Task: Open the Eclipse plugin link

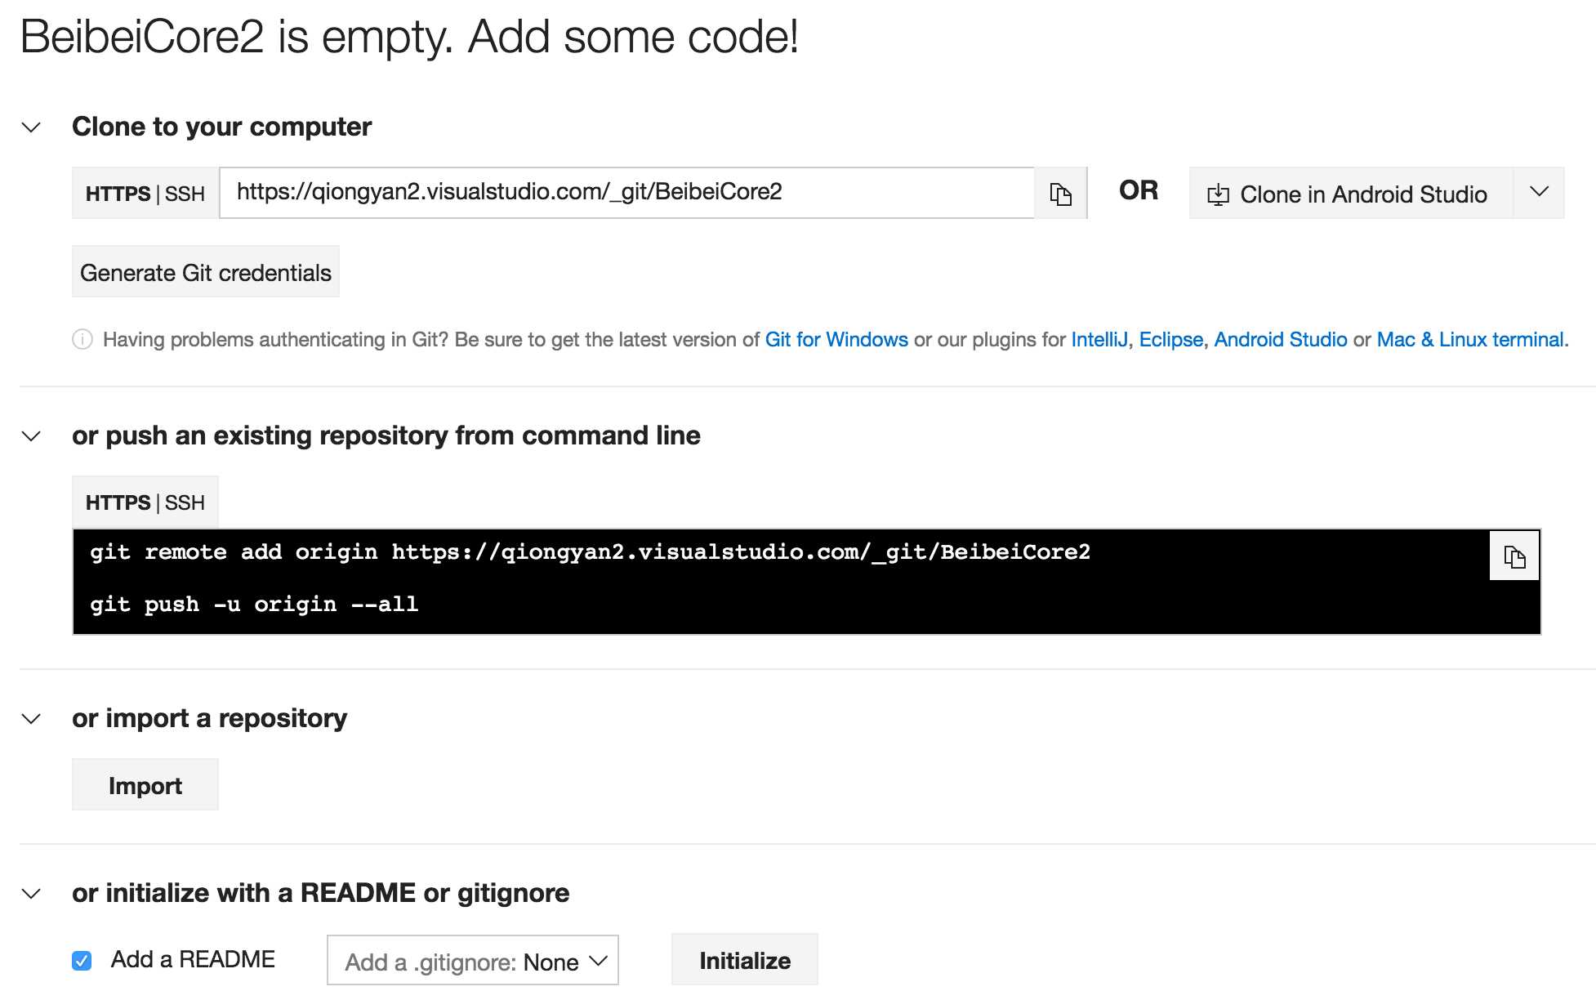Action: point(1171,340)
